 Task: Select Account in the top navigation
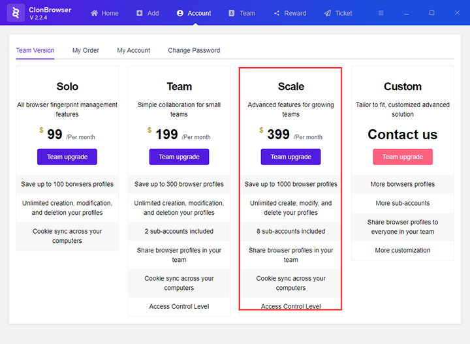point(194,13)
